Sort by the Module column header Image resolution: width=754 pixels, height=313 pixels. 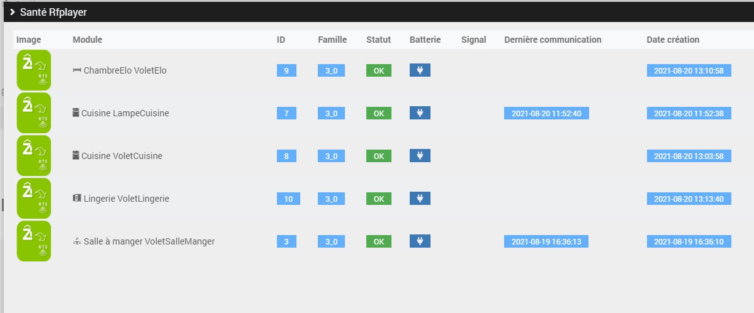tap(87, 40)
